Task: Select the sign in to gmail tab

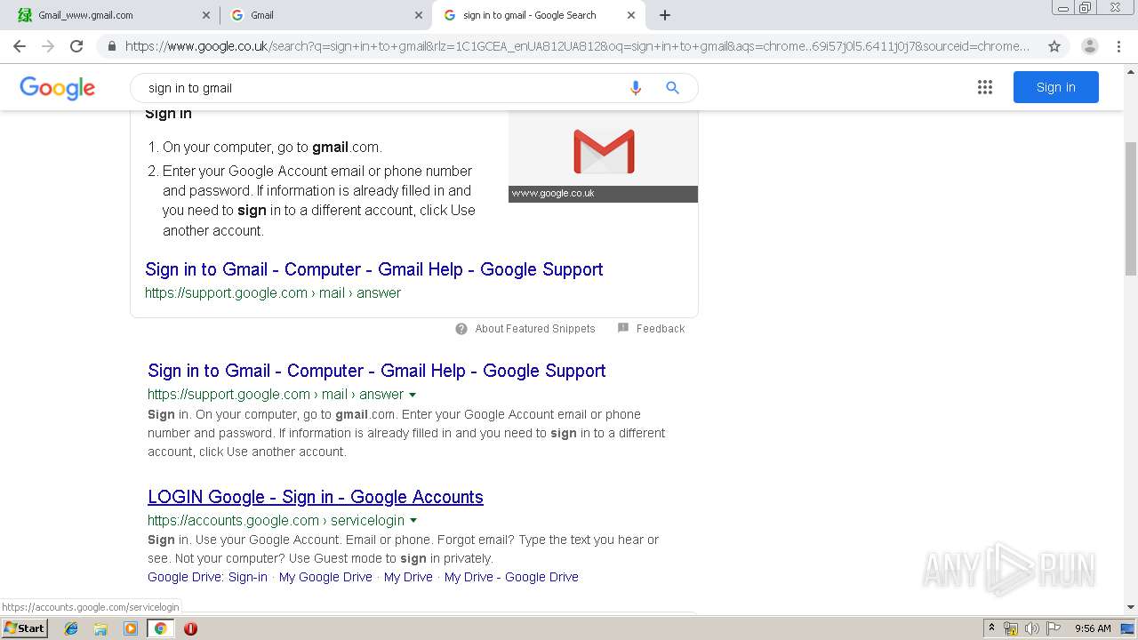Action: pyautogui.click(x=538, y=15)
